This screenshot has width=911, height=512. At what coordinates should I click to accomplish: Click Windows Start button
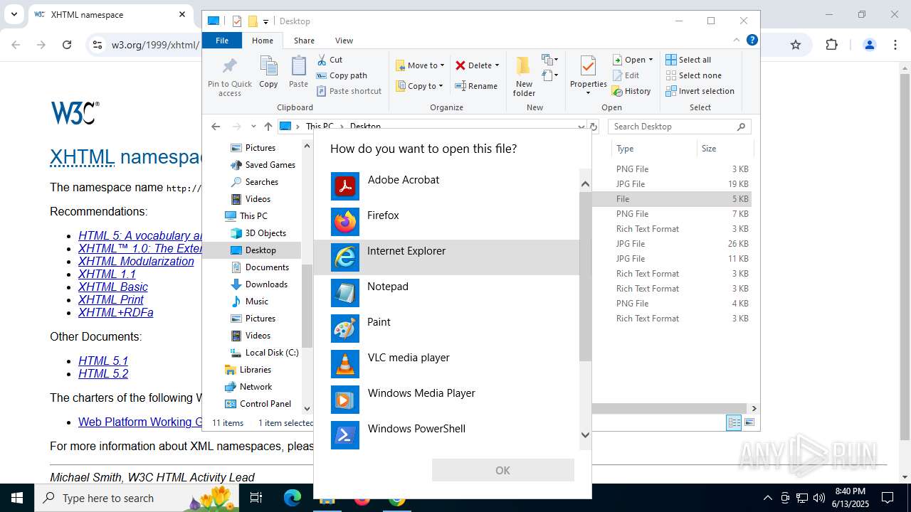[17, 498]
